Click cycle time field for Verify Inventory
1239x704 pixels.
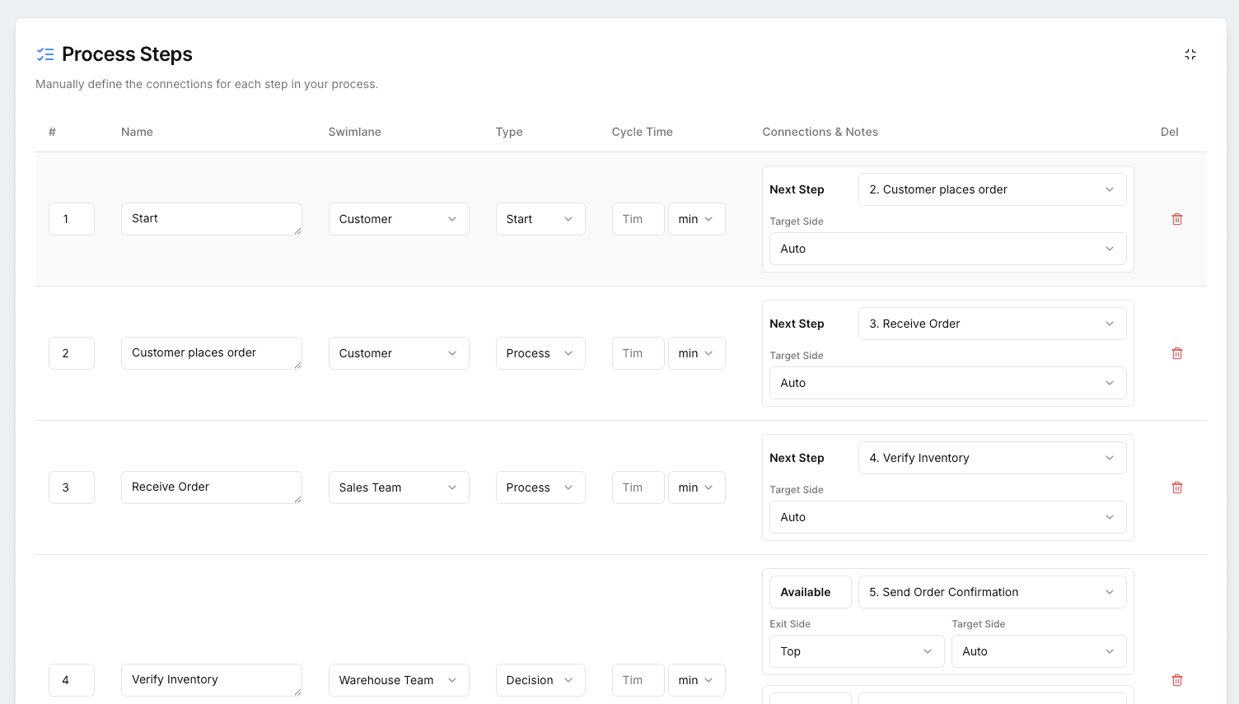638,680
